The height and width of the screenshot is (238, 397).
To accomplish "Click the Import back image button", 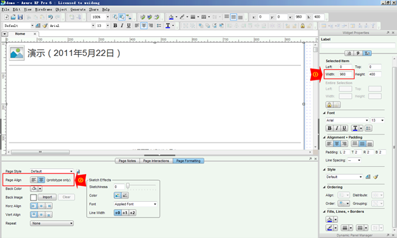I will 47,197.
